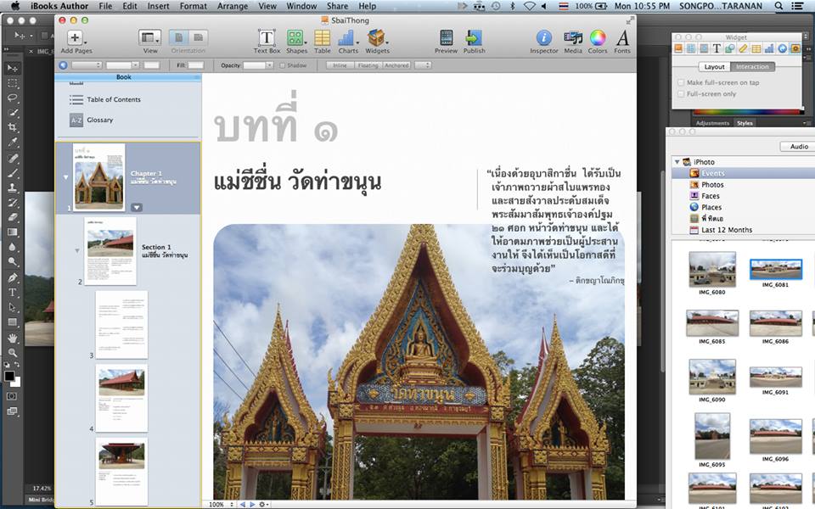Screen dimensions: 815x509
Task: Select Photoshop Hand tool
Action: tap(13, 338)
